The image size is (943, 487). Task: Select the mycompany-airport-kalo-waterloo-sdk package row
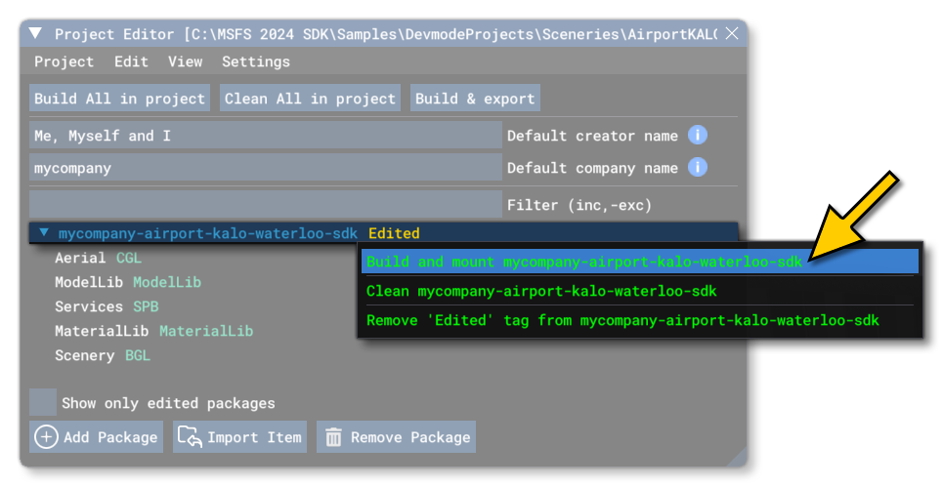tap(384, 233)
